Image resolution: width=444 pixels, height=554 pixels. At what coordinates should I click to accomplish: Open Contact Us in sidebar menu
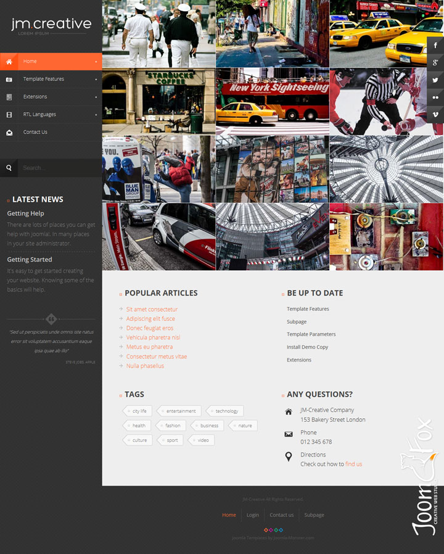pyautogui.click(x=51, y=132)
